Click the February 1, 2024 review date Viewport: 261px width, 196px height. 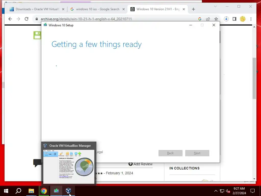119,173
